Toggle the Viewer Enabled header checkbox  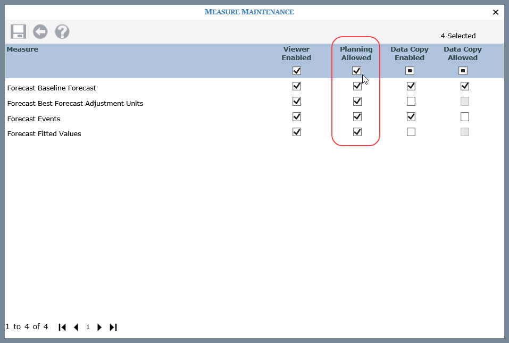(x=297, y=71)
